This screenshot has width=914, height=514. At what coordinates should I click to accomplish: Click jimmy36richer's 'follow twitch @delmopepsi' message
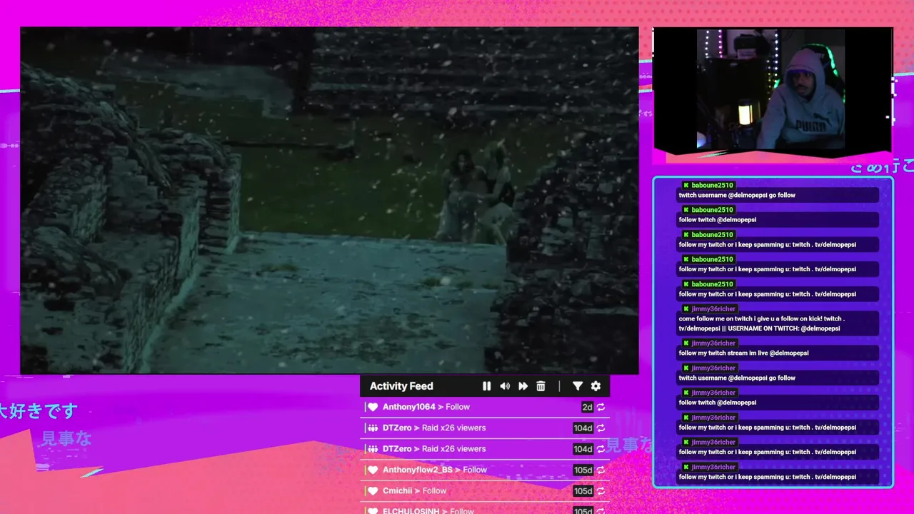[x=778, y=403]
